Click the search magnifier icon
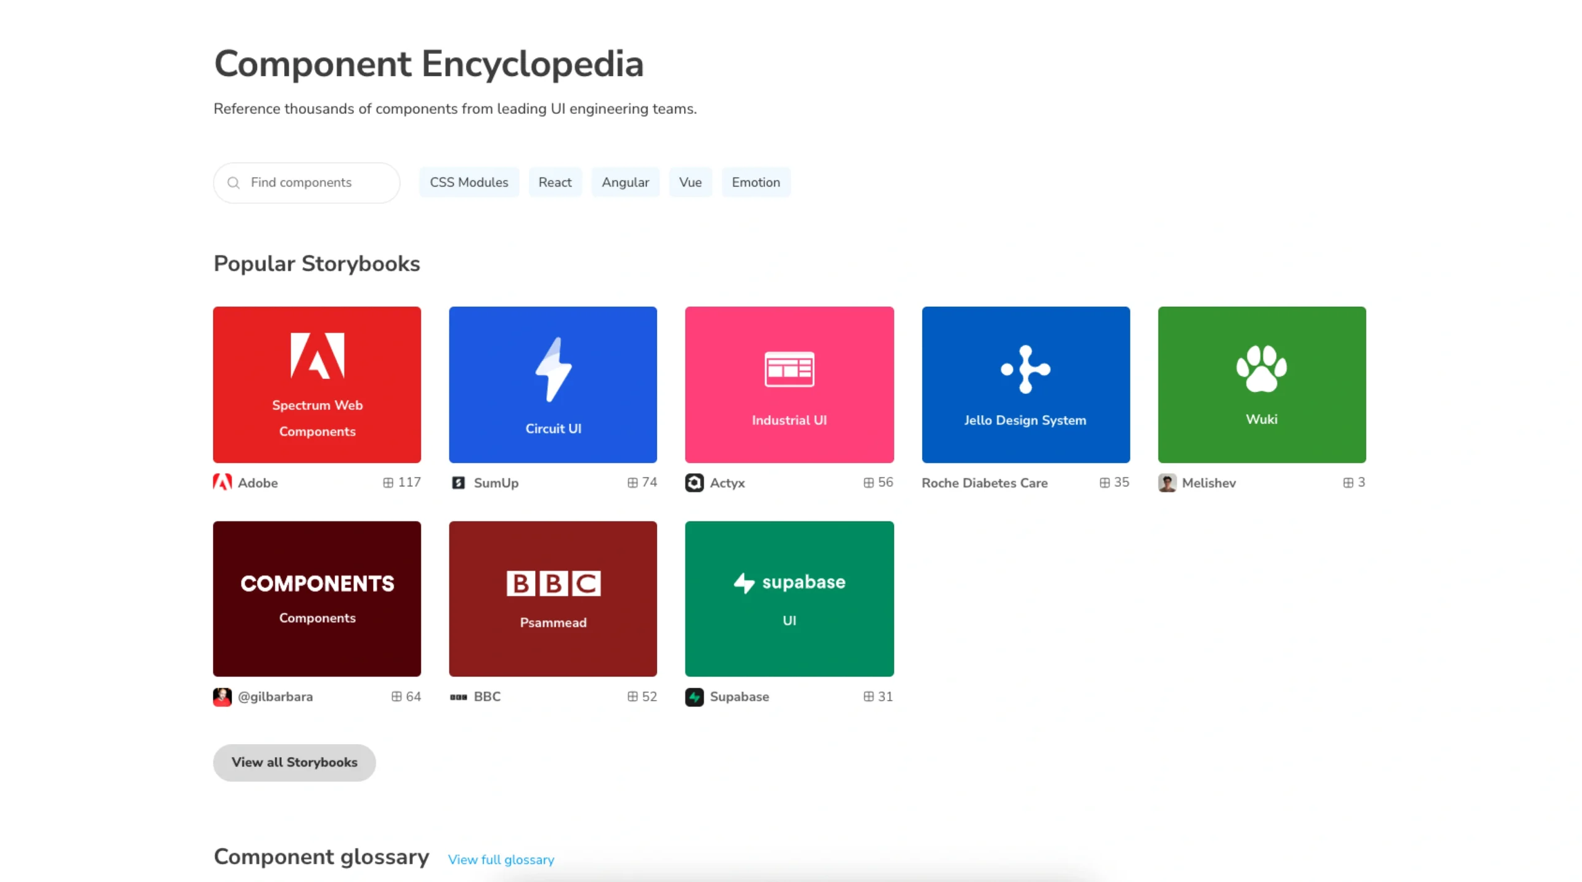Image resolution: width=1582 pixels, height=882 pixels. 233,183
